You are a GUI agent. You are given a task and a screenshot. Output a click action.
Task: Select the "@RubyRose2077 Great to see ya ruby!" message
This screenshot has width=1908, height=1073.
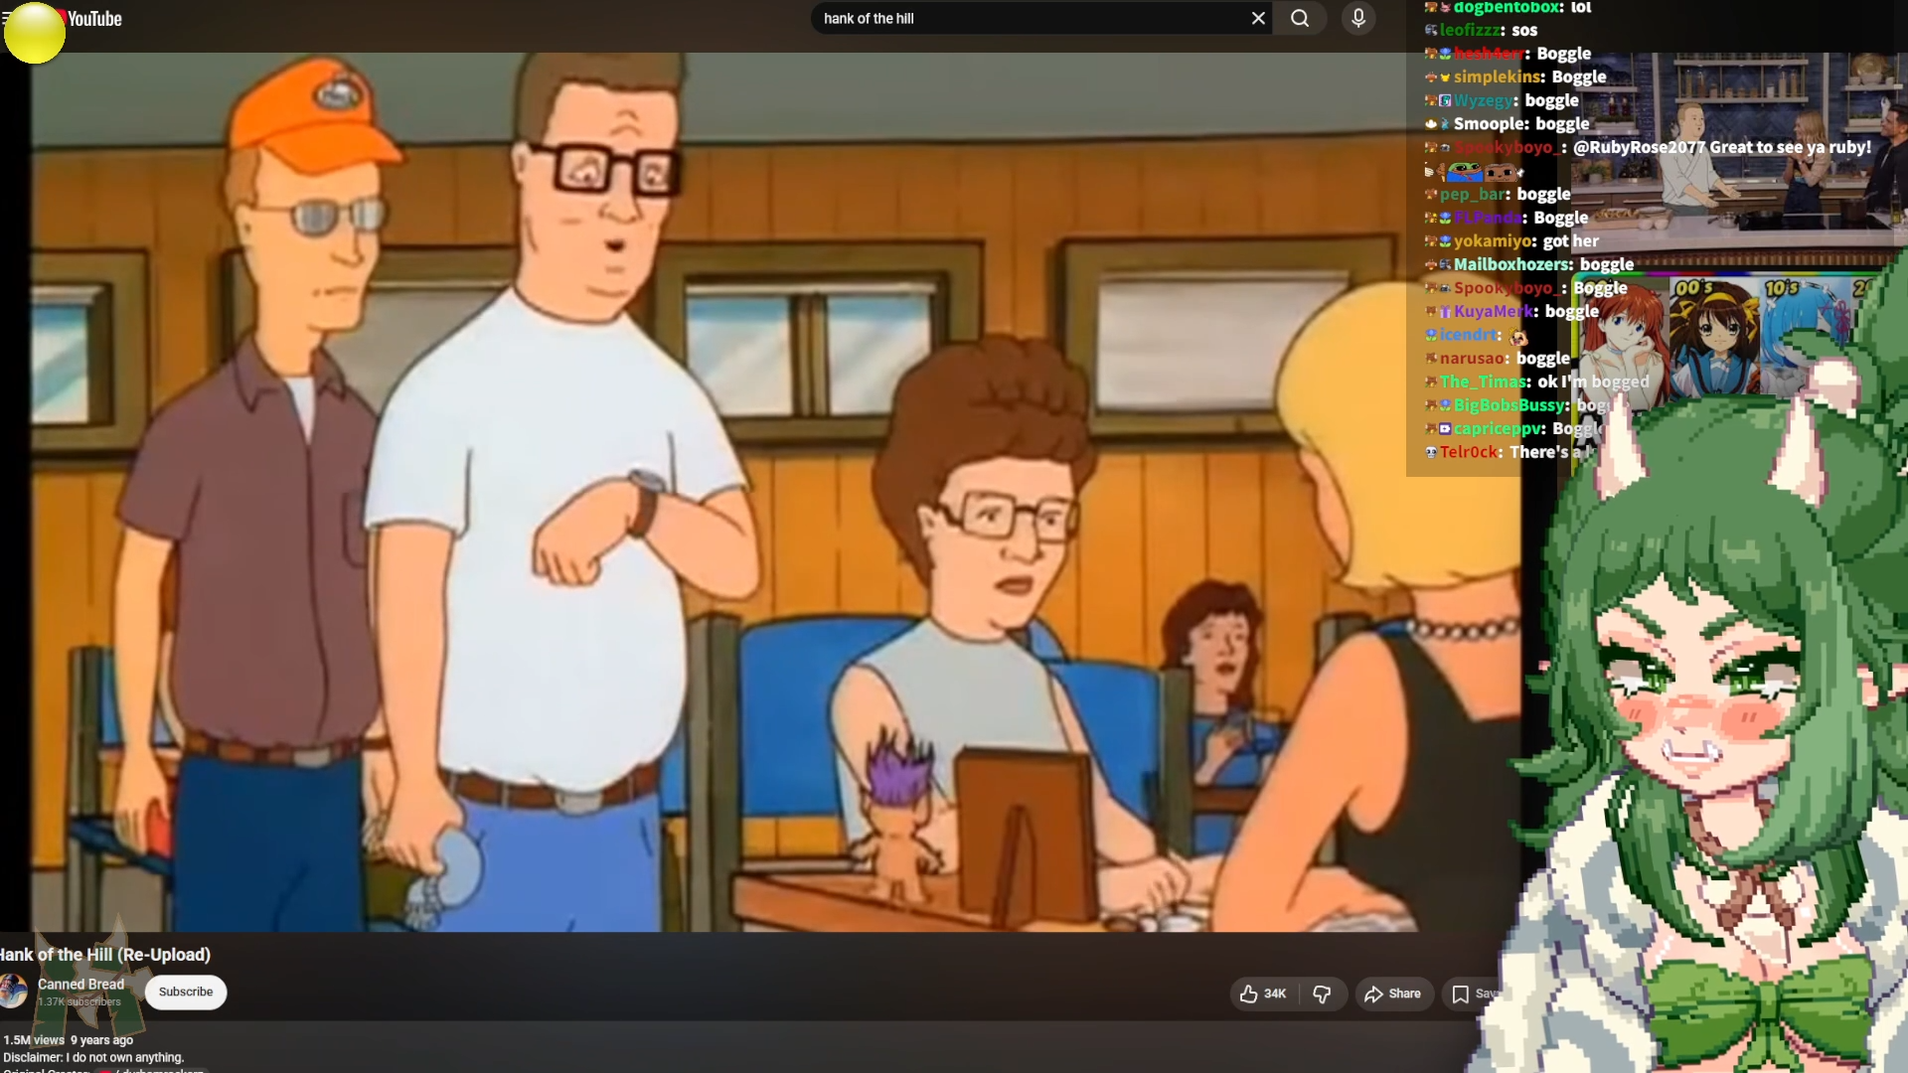click(1722, 147)
